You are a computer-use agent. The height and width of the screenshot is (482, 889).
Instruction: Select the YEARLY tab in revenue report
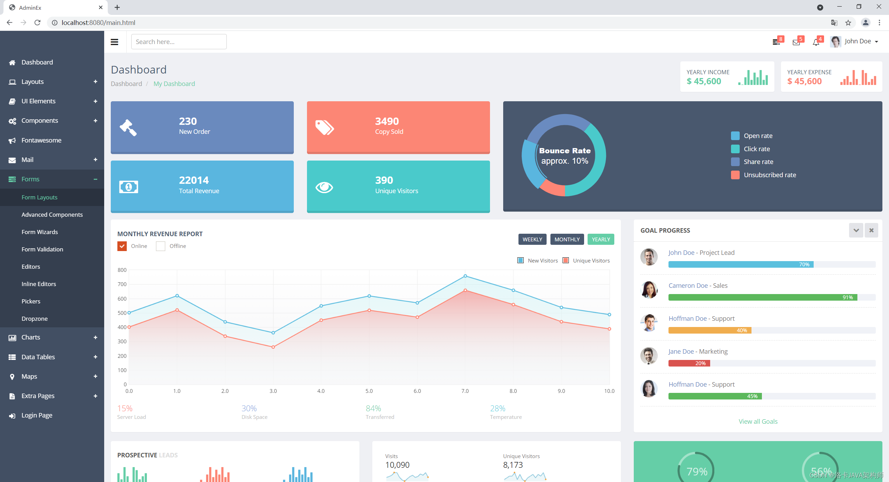[600, 239]
